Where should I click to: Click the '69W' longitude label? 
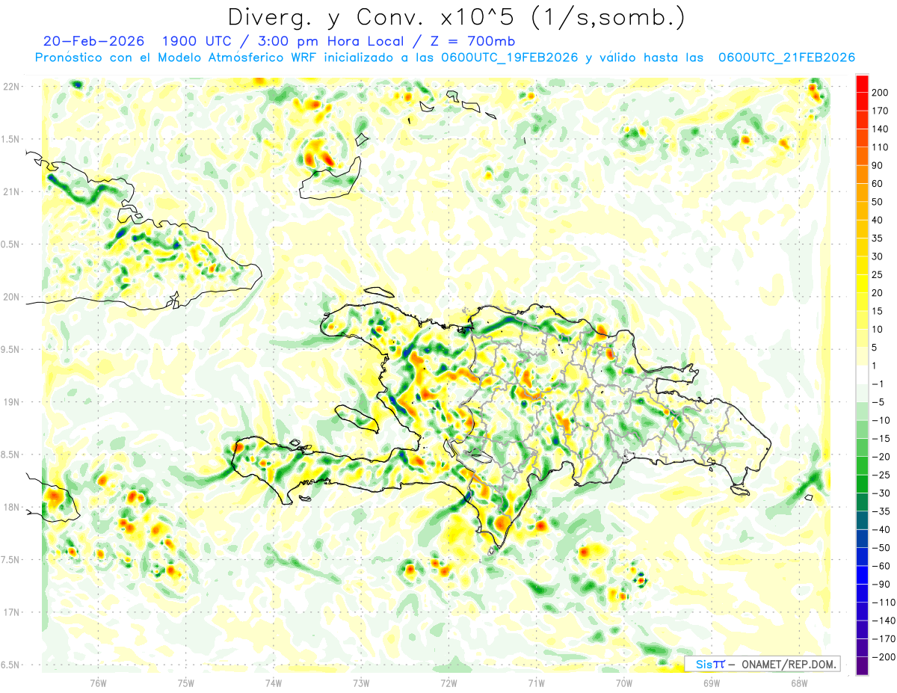click(x=711, y=682)
